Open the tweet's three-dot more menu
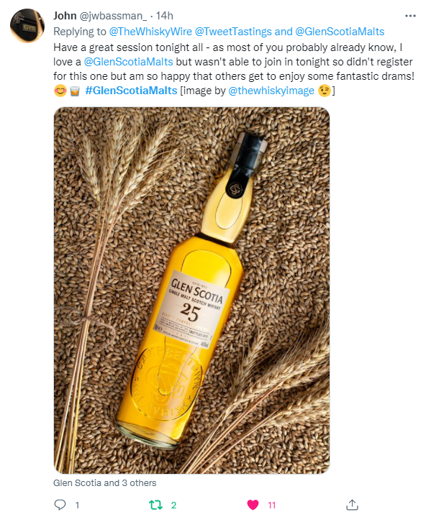The width and height of the screenshot is (426, 517). click(x=410, y=16)
